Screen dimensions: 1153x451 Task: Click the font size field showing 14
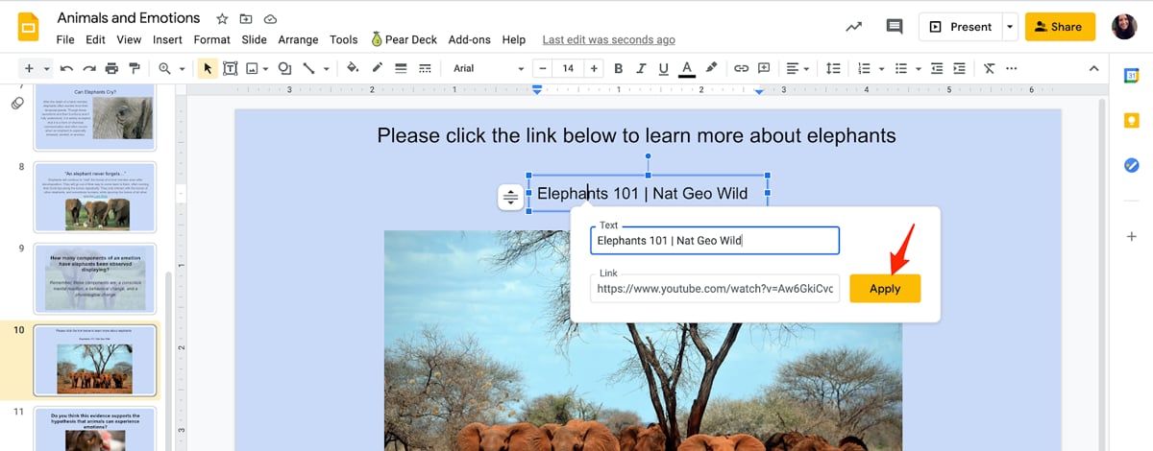569,68
